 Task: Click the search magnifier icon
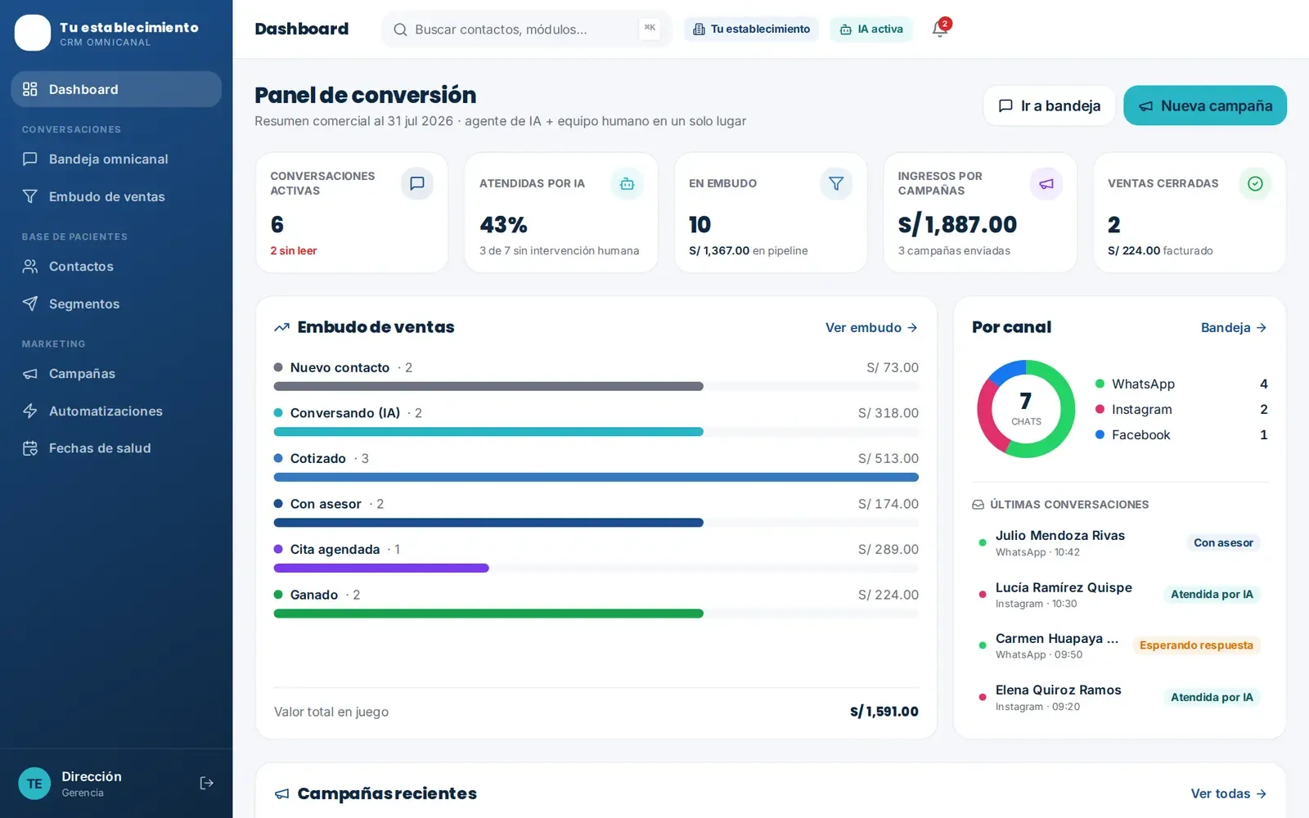pyautogui.click(x=400, y=29)
